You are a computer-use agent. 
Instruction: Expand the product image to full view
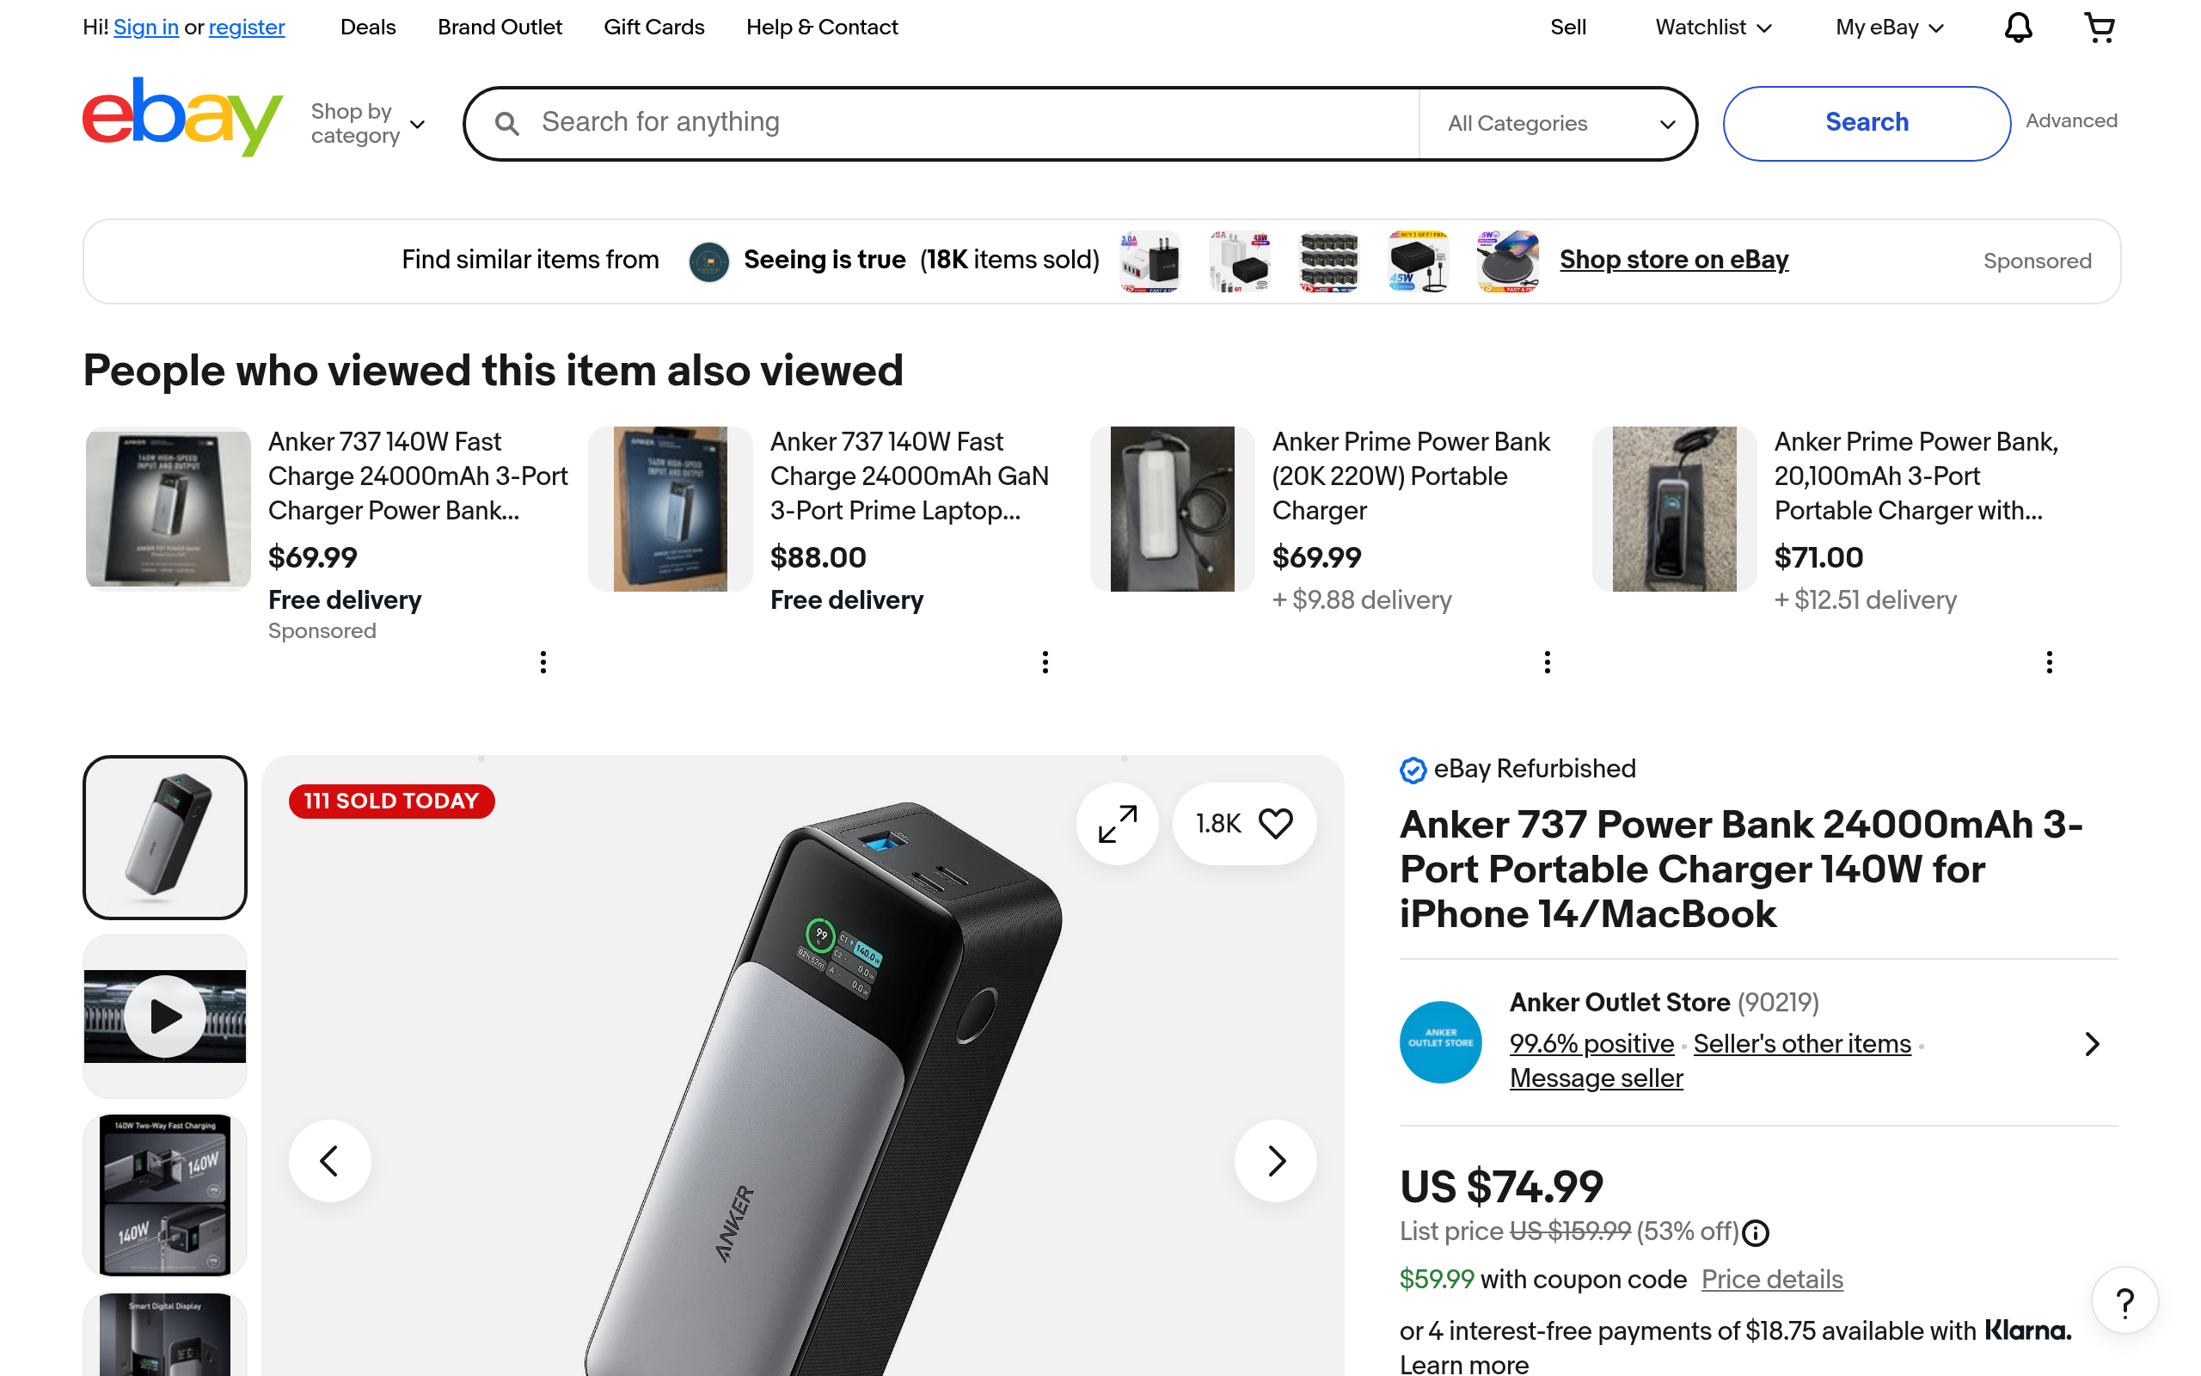pyautogui.click(x=1117, y=824)
